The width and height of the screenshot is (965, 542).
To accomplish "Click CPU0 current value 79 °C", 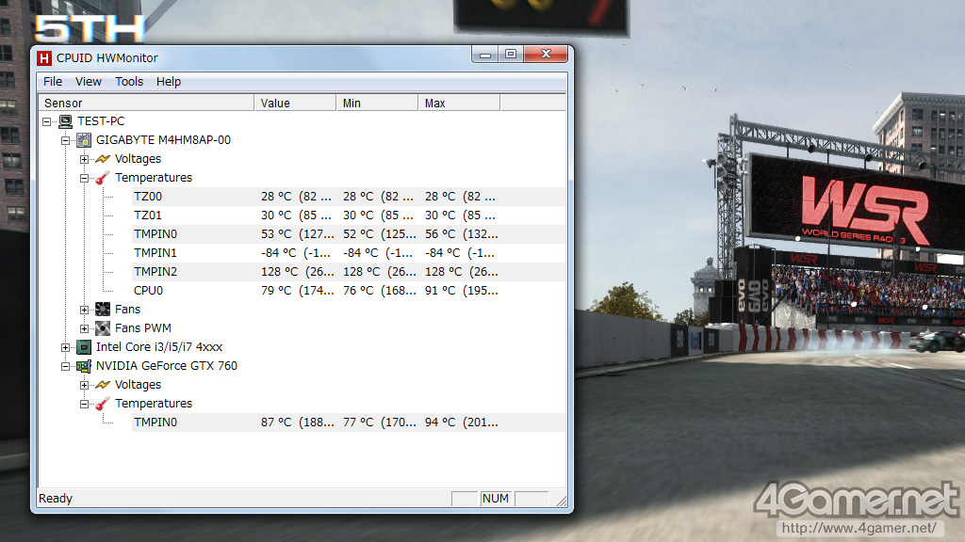I will tap(297, 291).
